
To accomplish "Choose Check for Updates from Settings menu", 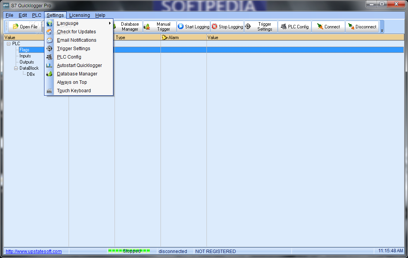I will coord(79,32).
